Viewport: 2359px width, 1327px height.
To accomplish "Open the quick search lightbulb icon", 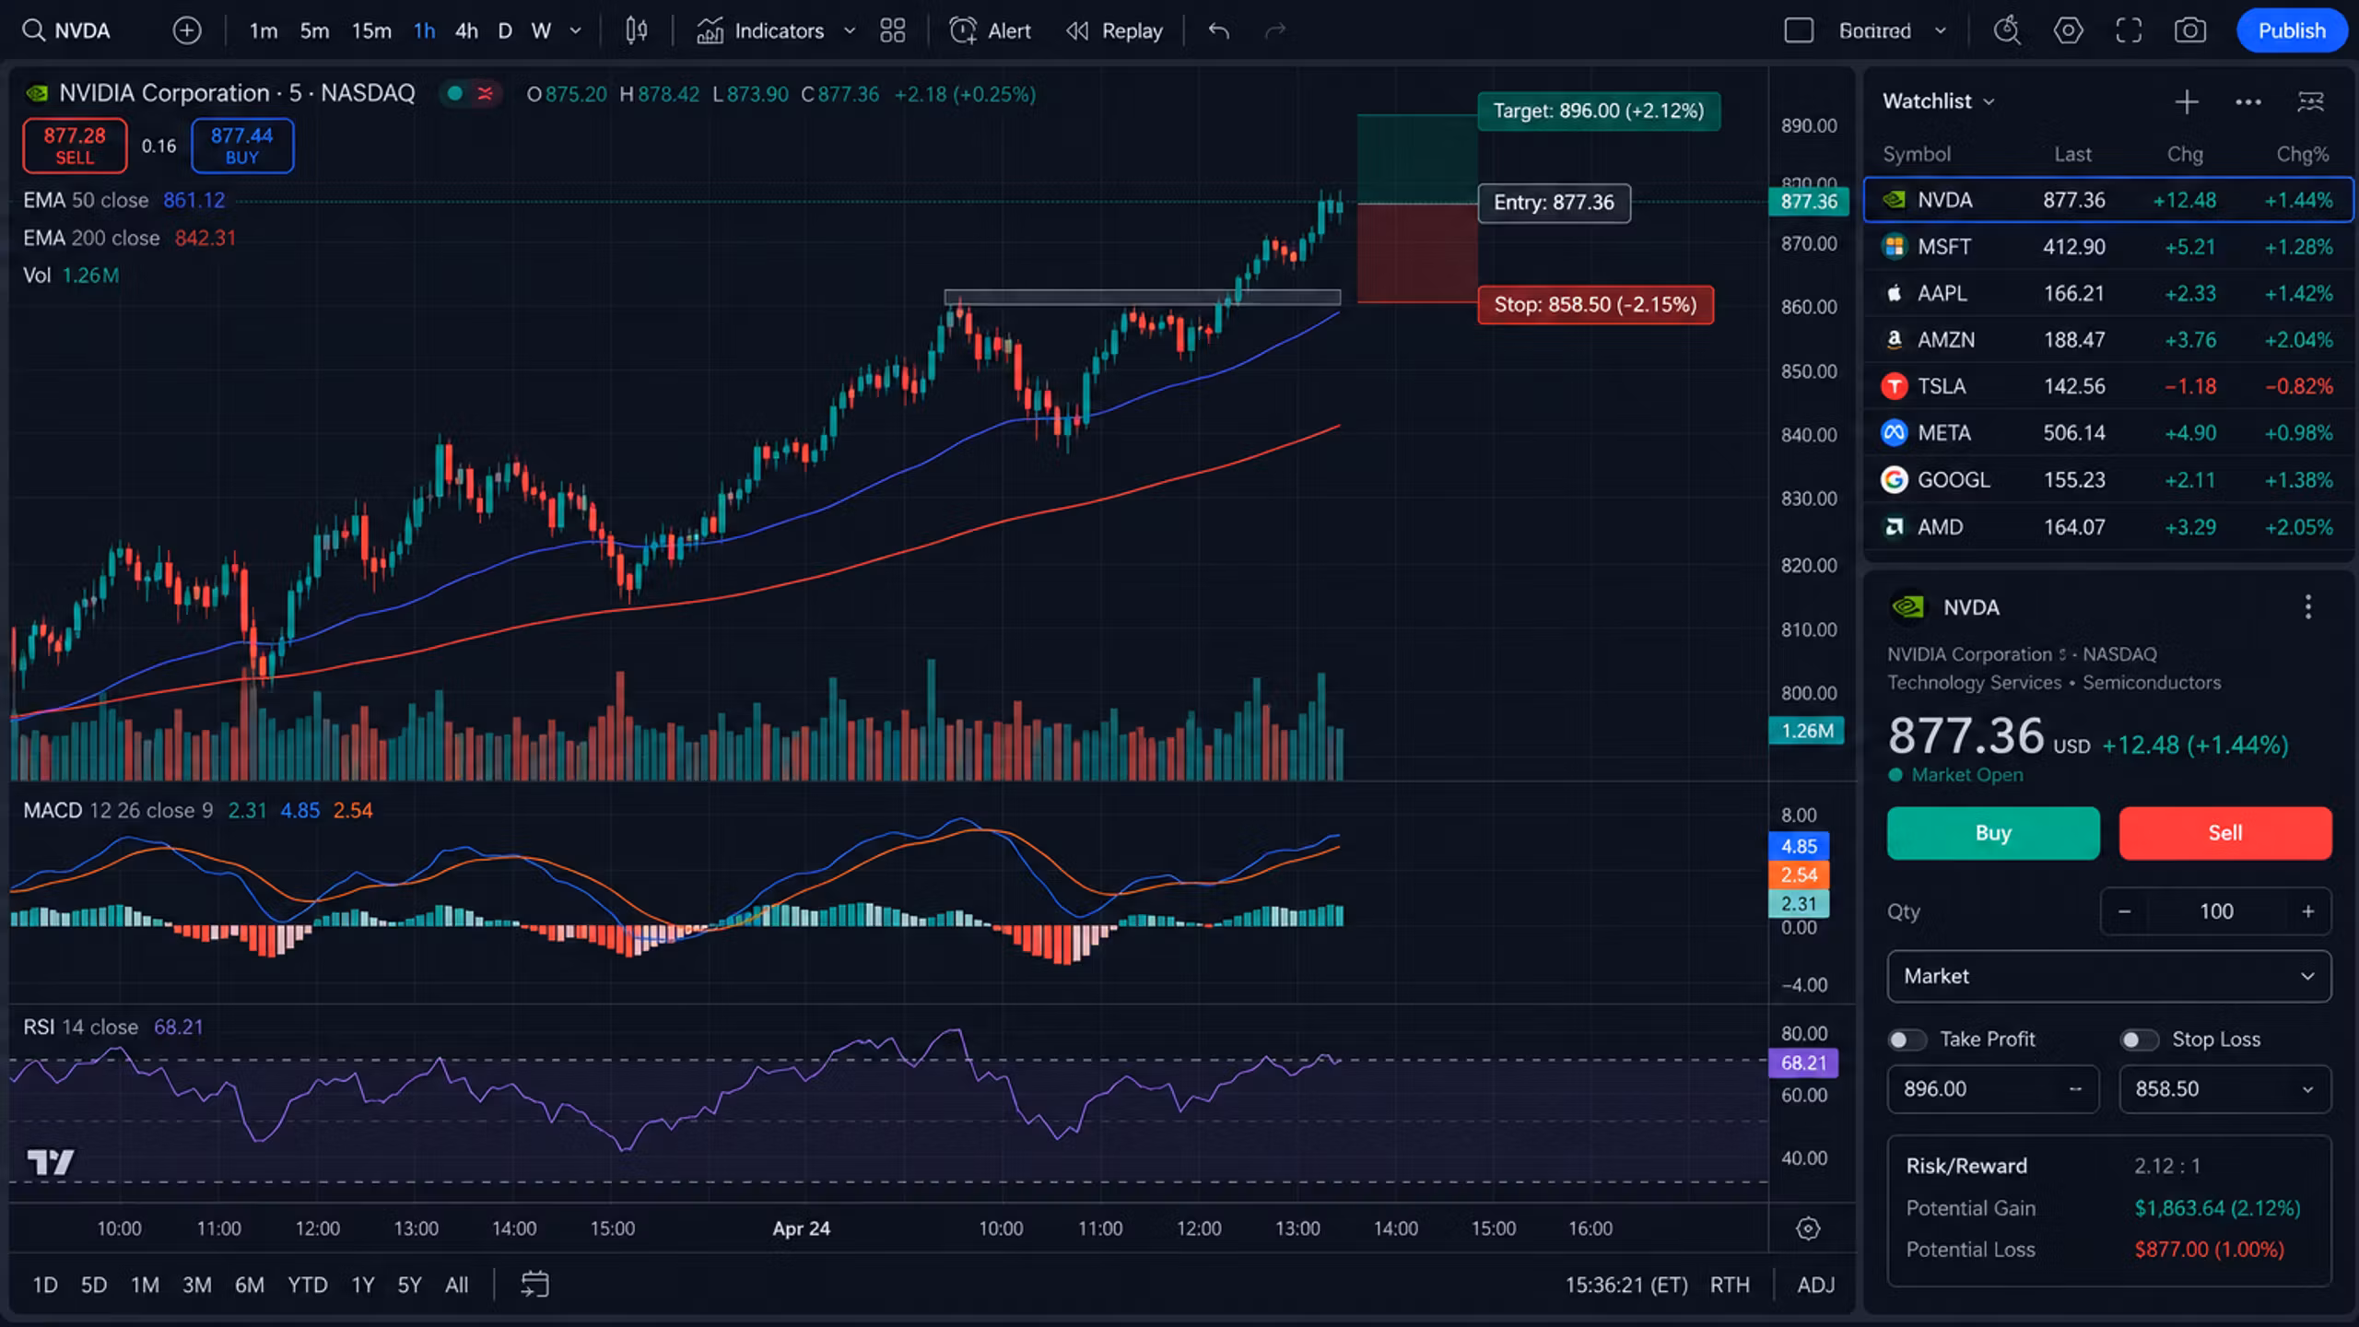I will [x=2007, y=30].
